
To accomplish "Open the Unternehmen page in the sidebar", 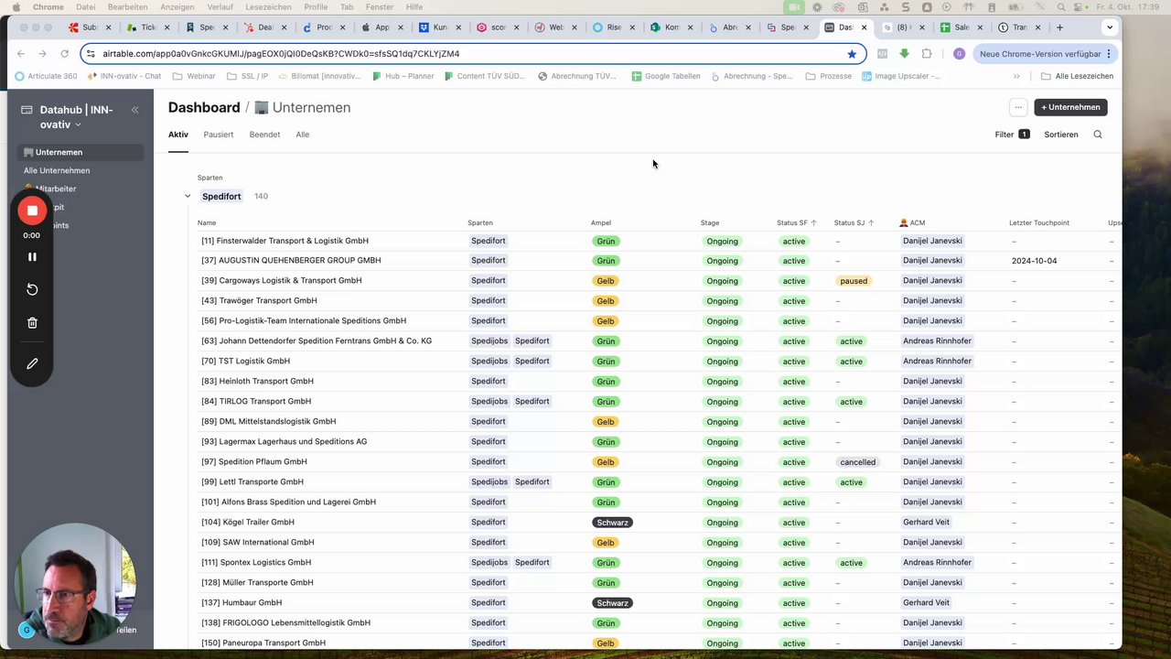I will [x=80, y=152].
